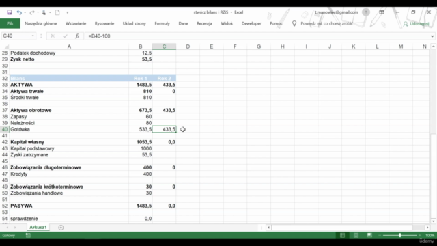The height and width of the screenshot is (246, 437).
Task: Open the Dane ribbon tab
Action: [183, 23]
